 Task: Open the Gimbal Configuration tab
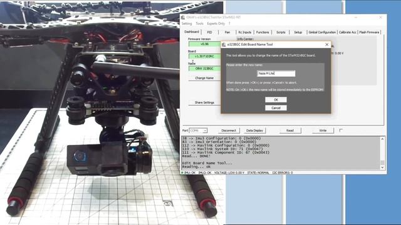[x=322, y=32]
